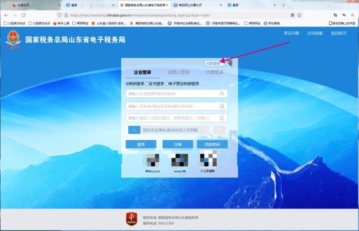The width and height of the screenshot is (359, 231).
Task: Close the 火狐主页 tab
Action: [x=59, y=5]
